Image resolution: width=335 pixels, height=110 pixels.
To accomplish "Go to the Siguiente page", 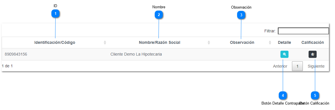I will pos(316,66).
